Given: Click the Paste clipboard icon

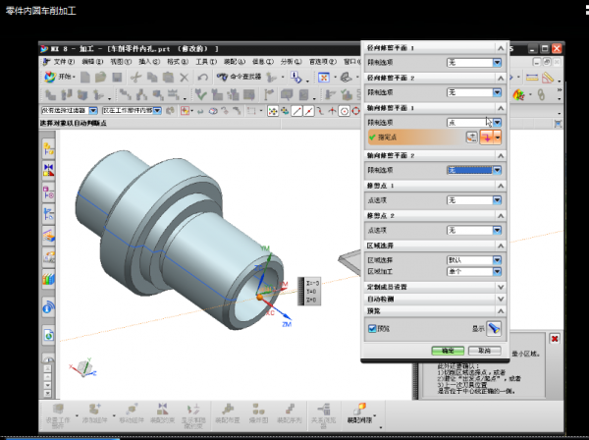Looking at the screenshot, I should coord(168,78).
